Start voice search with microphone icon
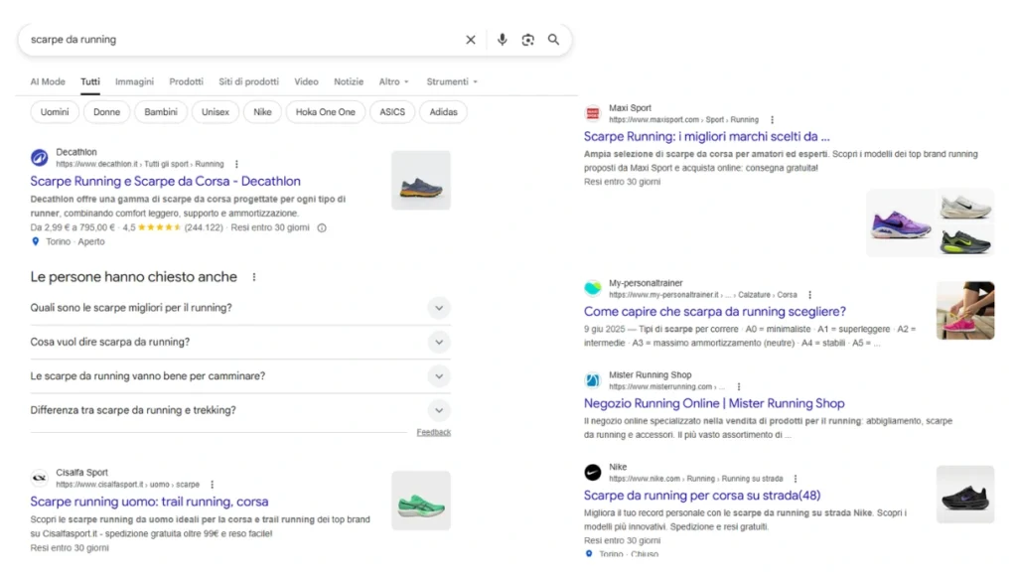The height and width of the screenshot is (580, 1017). [x=502, y=40]
